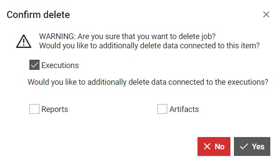Viewport: 280px width, 159px height.
Task: Click the 'connected to the executions' question text
Action: pyautogui.click(x=148, y=82)
